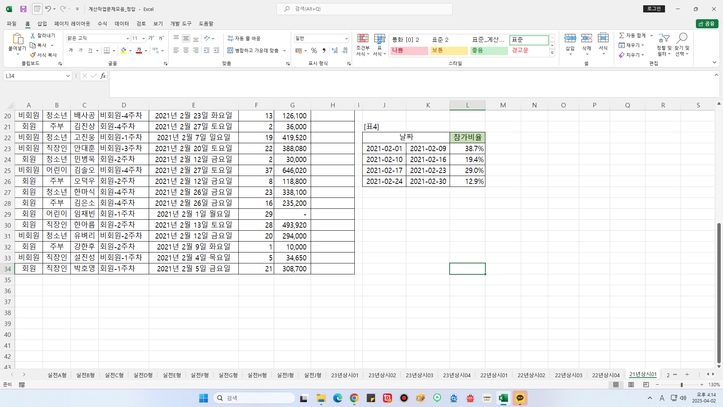
Task: Toggle bold formatting button
Action: pyautogui.click(x=71, y=50)
